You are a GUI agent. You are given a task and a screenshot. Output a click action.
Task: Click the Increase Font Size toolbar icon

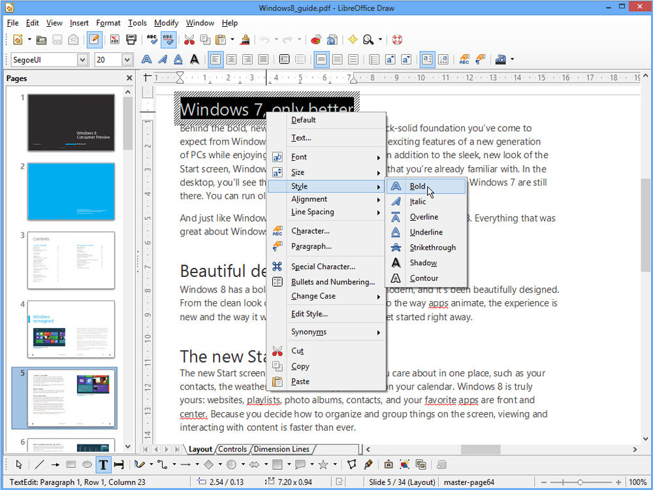click(x=390, y=59)
